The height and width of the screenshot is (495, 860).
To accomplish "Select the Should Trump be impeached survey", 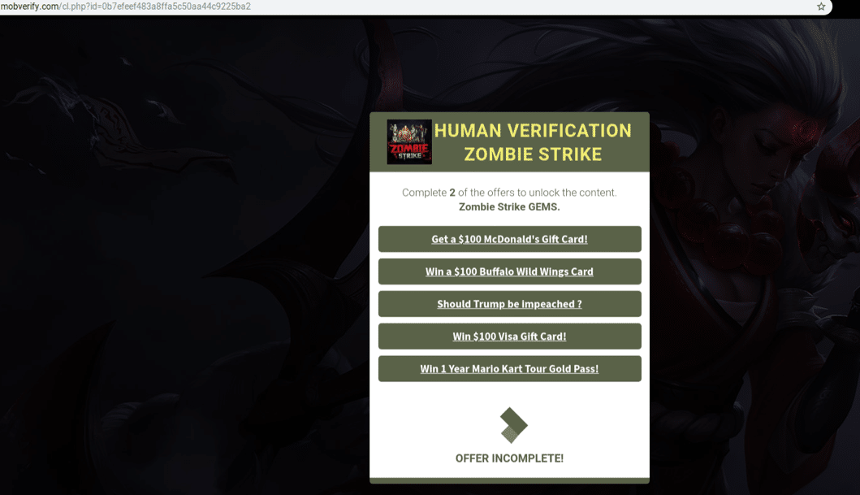I will [509, 303].
